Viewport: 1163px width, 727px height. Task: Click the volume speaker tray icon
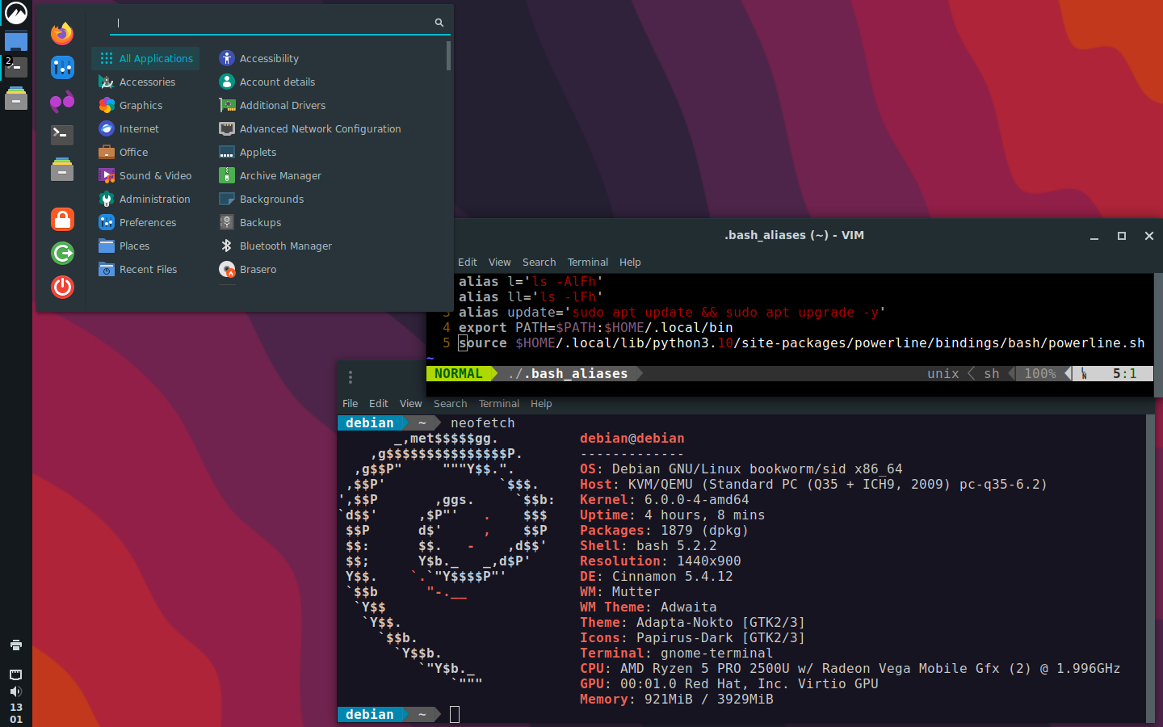(16, 691)
